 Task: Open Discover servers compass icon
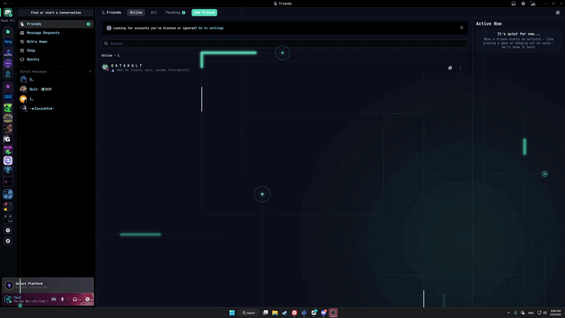pos(8,241)
